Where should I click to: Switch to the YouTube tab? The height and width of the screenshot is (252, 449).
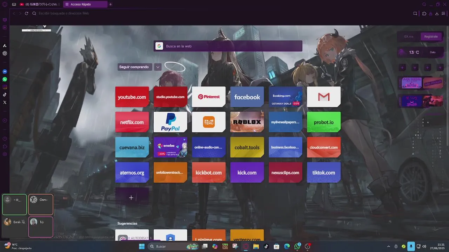pyautogui.click(x=40, y=5)
